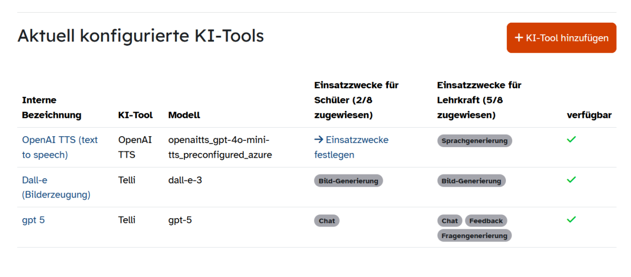Image resolution: width=631 pixels, height=277 pixels.
Task: Click the Feedback badge in gpt 5 row
Action: coord(486,221)
